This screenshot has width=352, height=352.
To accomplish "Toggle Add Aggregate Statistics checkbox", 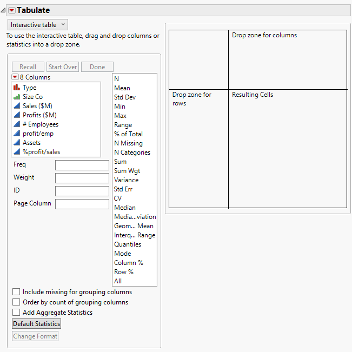I will point(16,313).
